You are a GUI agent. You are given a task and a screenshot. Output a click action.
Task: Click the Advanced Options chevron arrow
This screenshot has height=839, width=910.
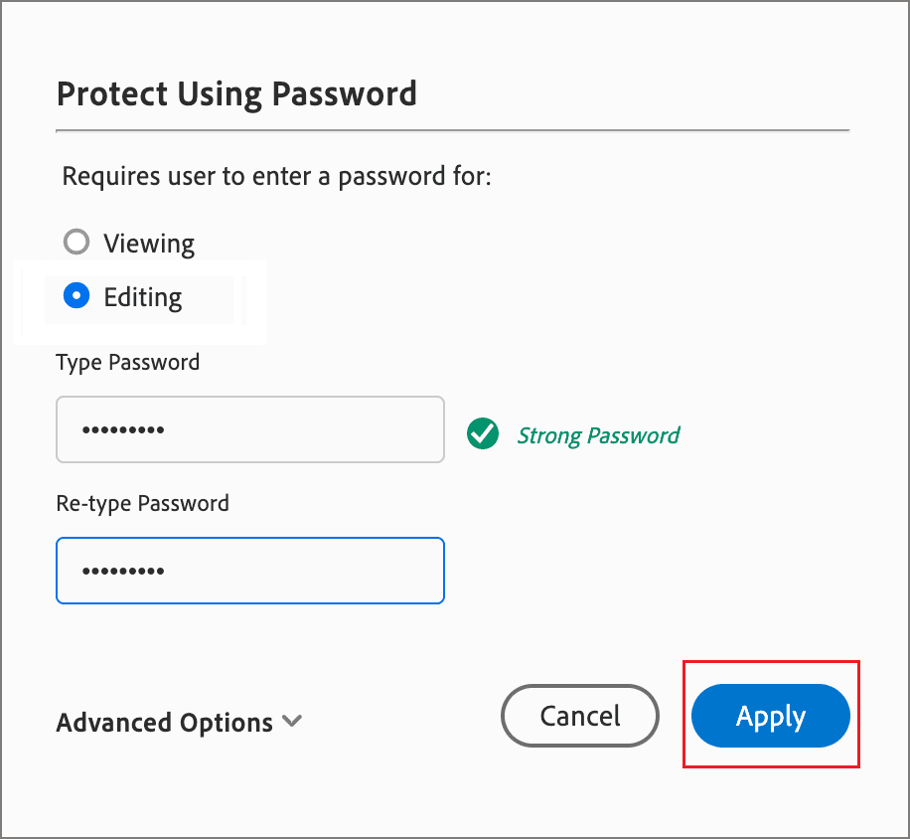(x=291, y=723)
